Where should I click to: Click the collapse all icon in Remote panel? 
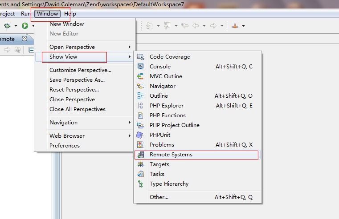[31, 50]
